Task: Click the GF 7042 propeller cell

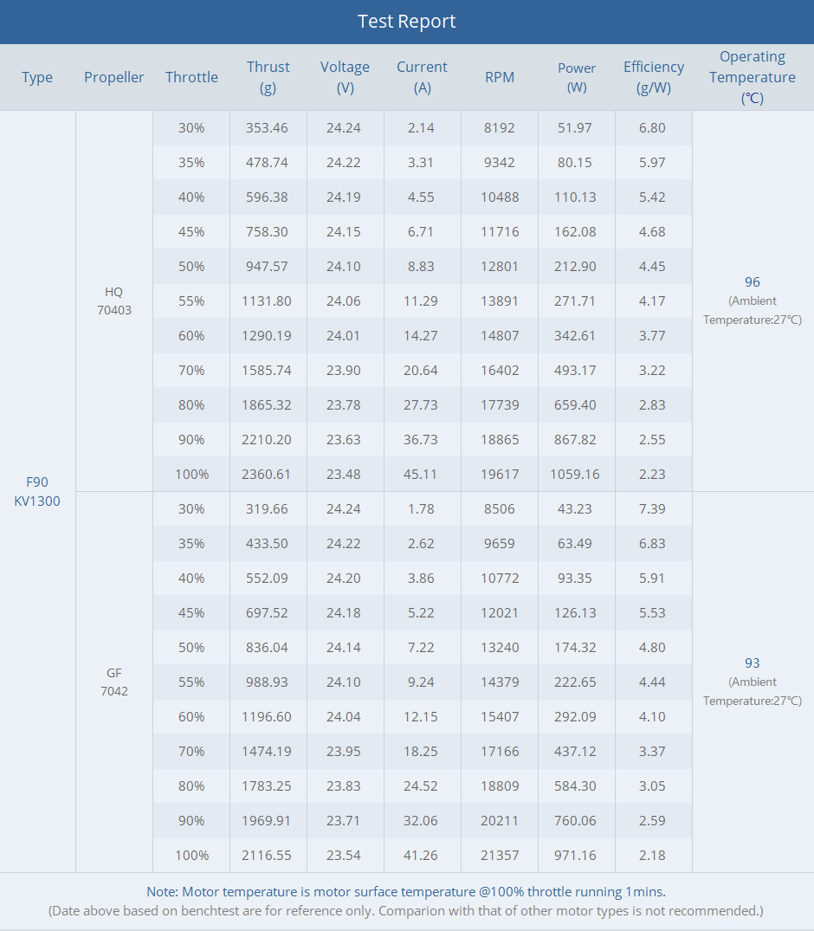Action: click(x=114, y=682)
